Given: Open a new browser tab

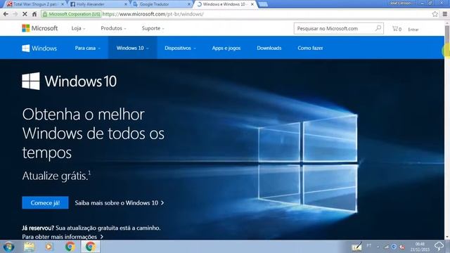Looking at the screenshot, I should [x=263, y=4].
